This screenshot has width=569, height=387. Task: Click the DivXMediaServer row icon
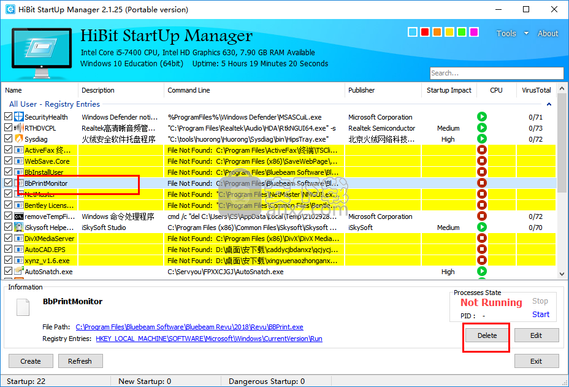point(19,239)
